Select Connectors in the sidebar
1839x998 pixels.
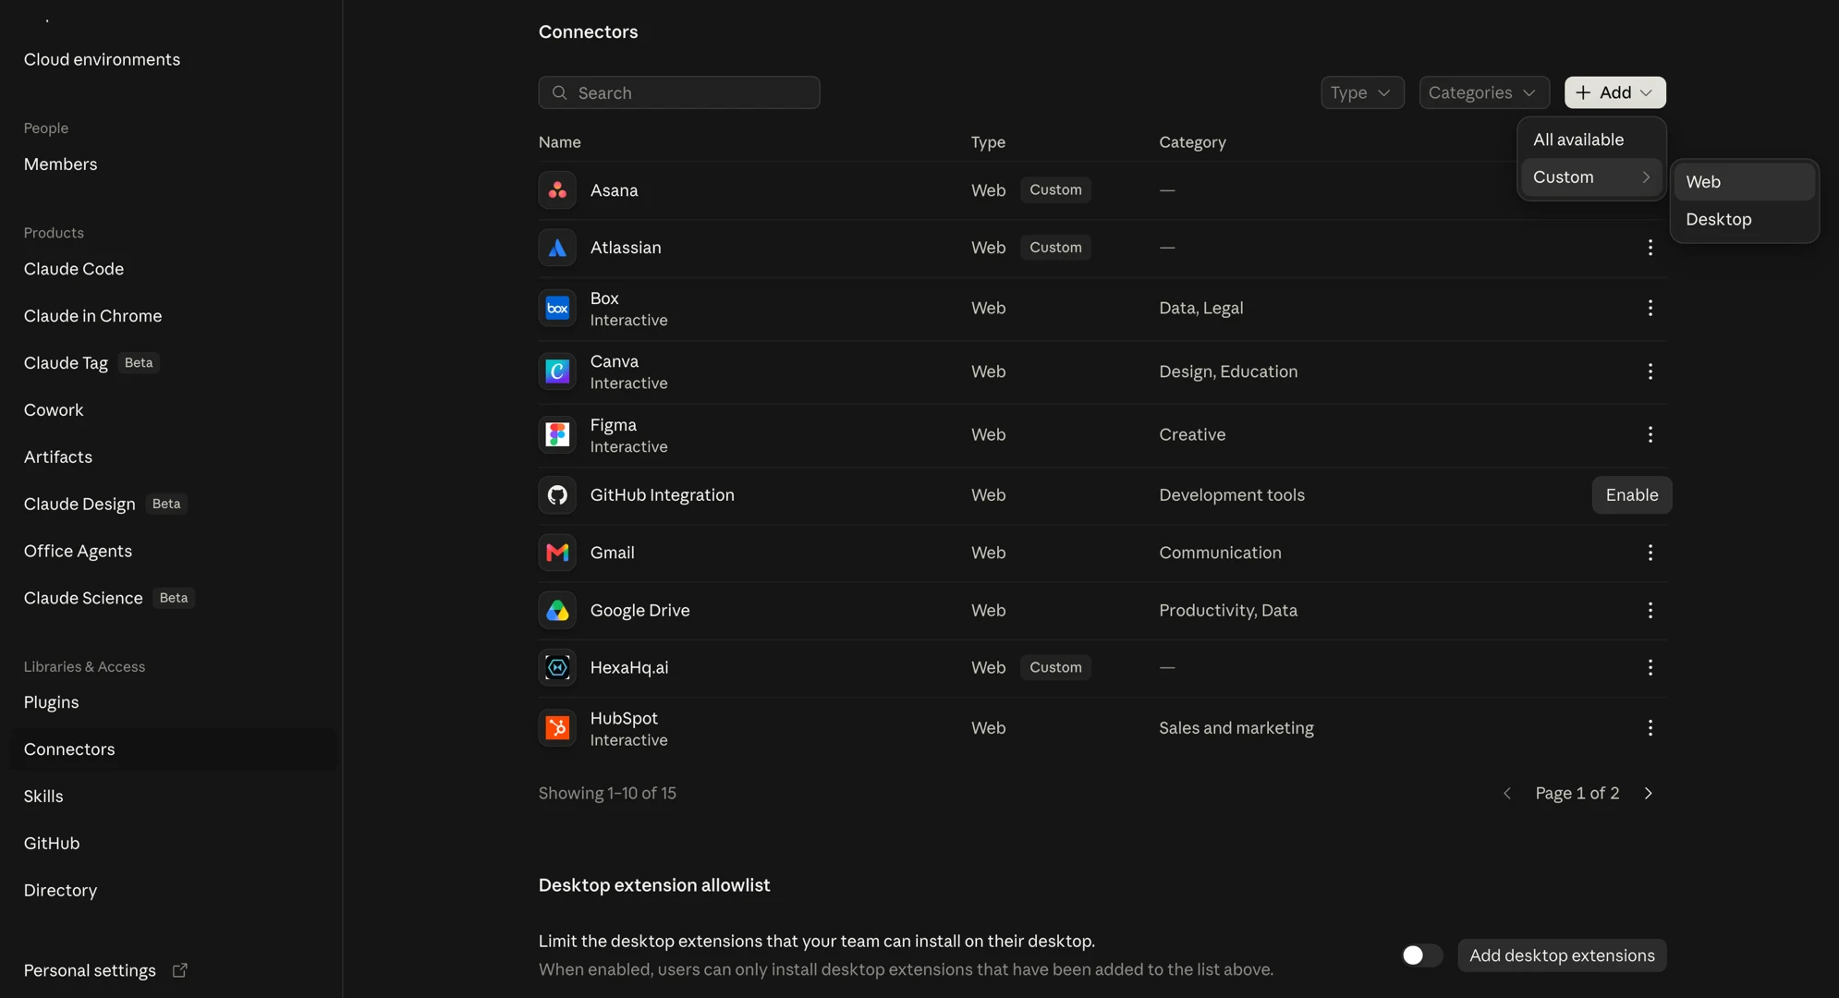click(174, 749)
